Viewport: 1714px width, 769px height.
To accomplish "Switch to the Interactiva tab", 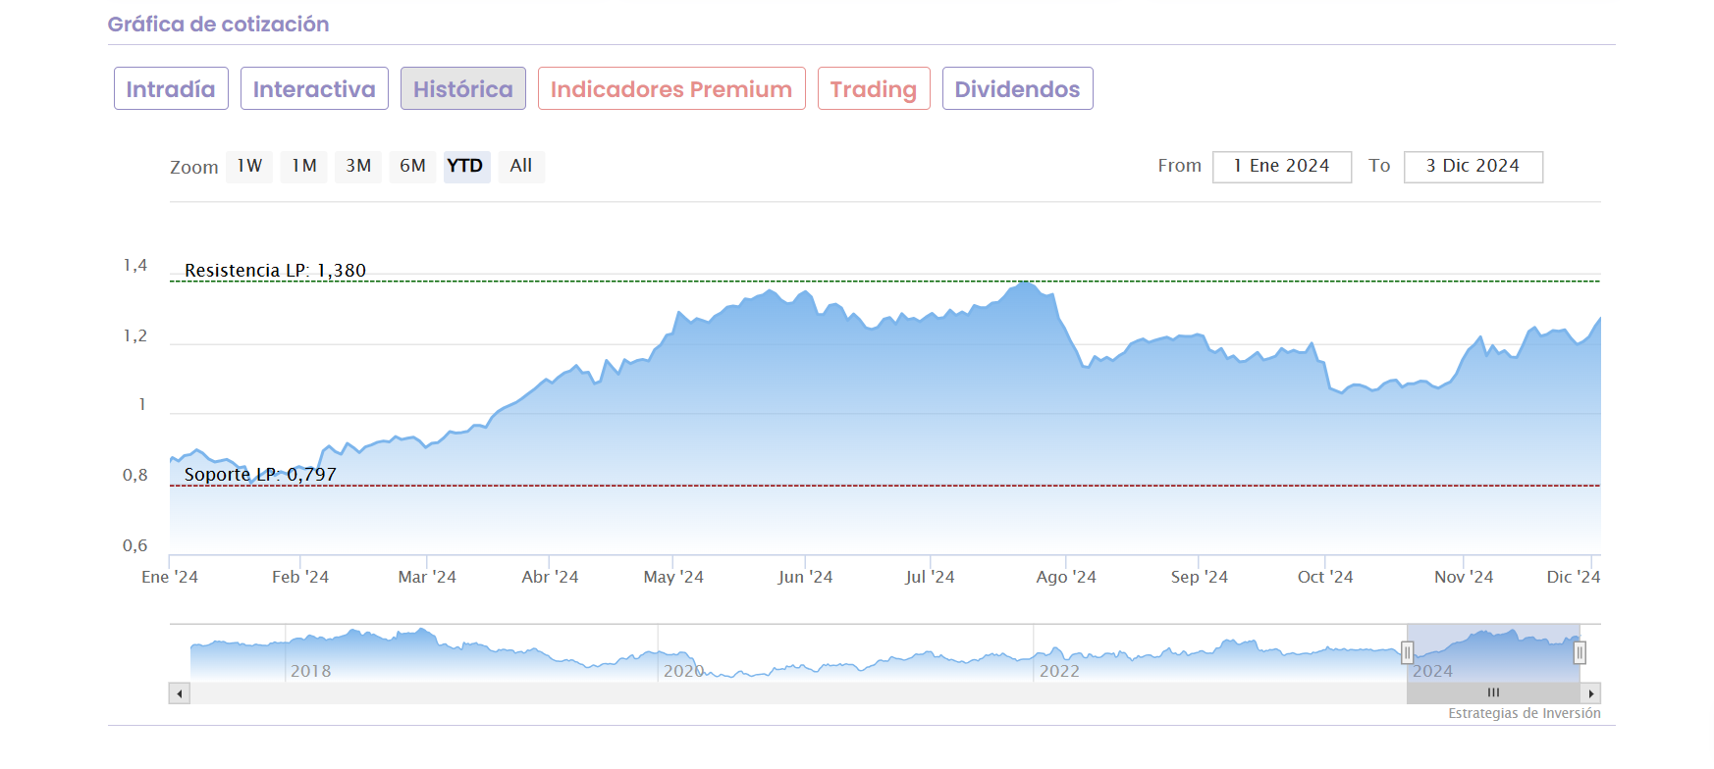I will [x=314, y=89].
